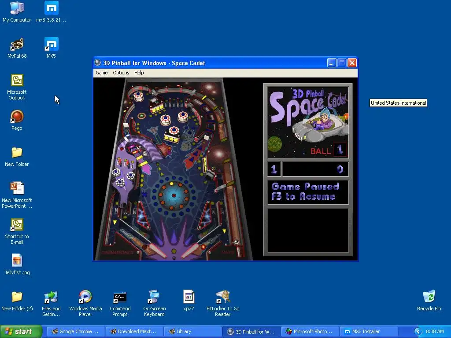Viewport: 451px width, 338px height.
Task: Open the My Computer desktop icon
Action: 17,12
